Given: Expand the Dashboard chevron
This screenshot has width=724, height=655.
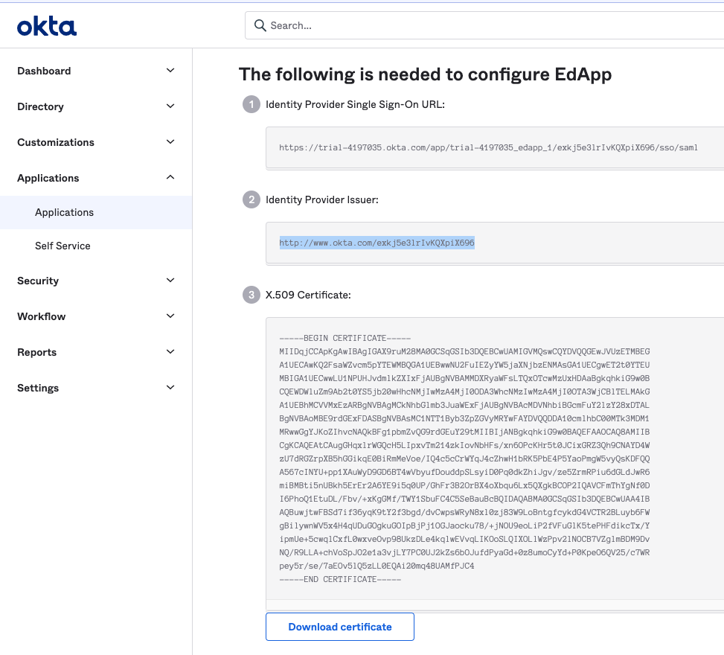Looking at the screenshot, I should point(170,70).
